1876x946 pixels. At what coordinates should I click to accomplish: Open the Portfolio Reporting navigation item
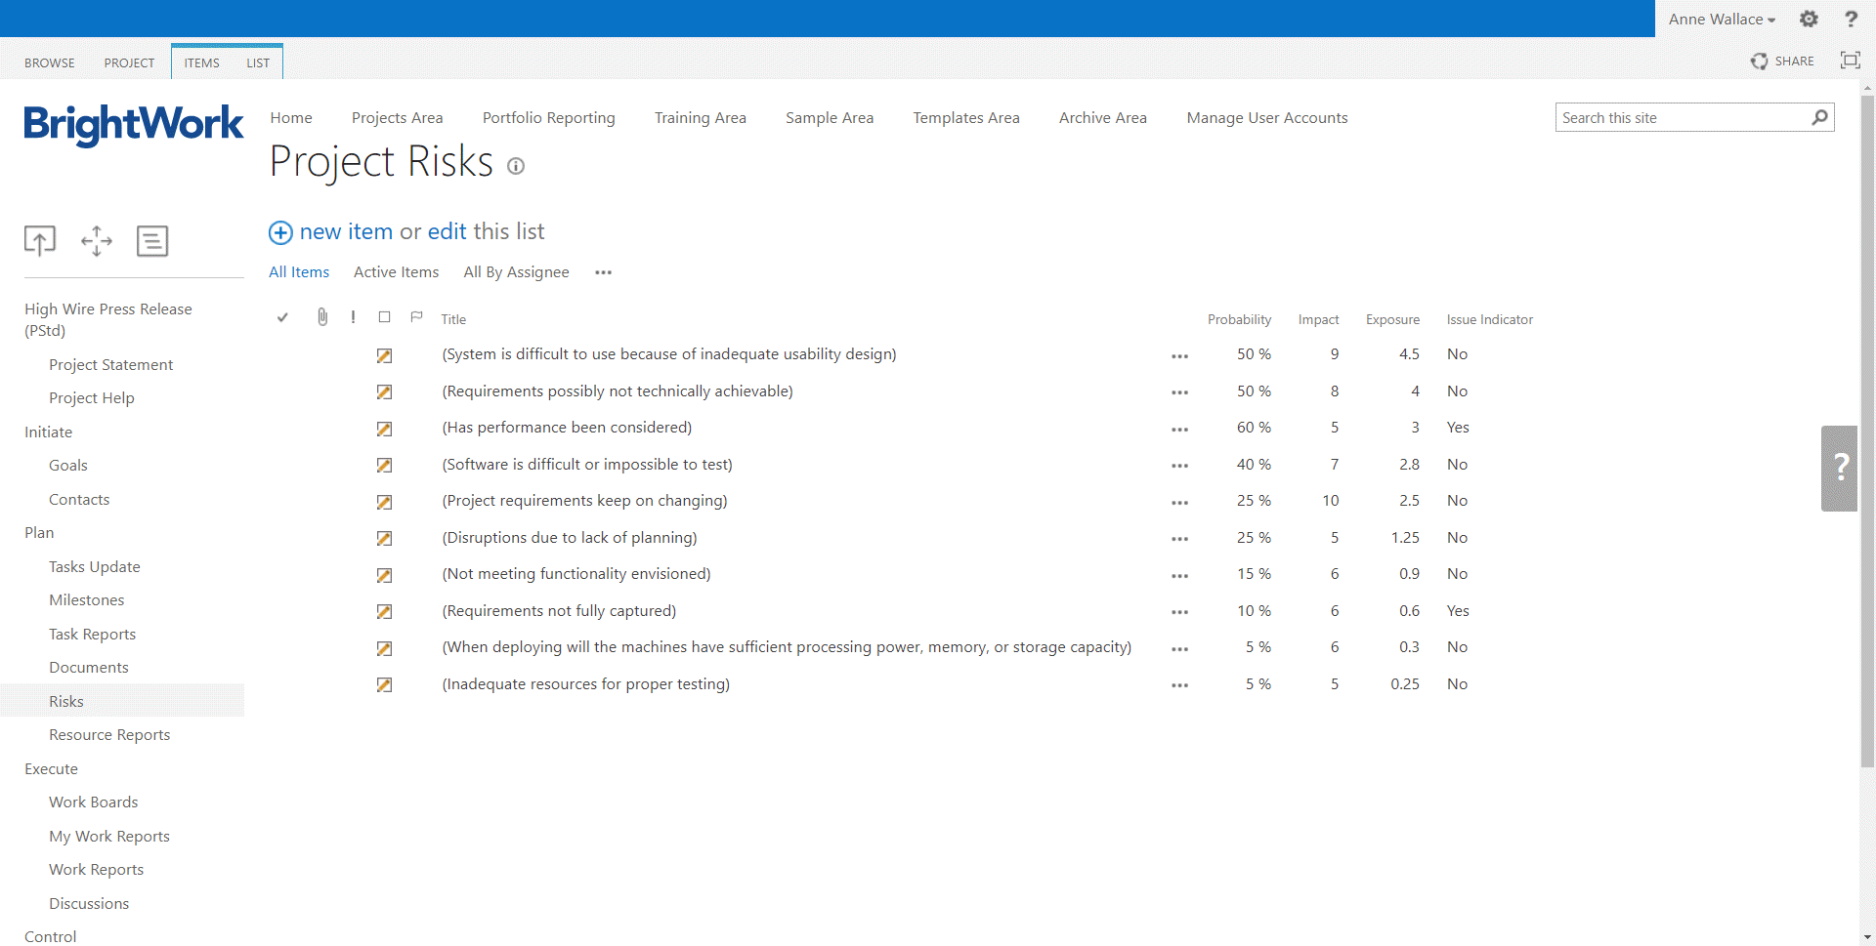pos(548,118)
